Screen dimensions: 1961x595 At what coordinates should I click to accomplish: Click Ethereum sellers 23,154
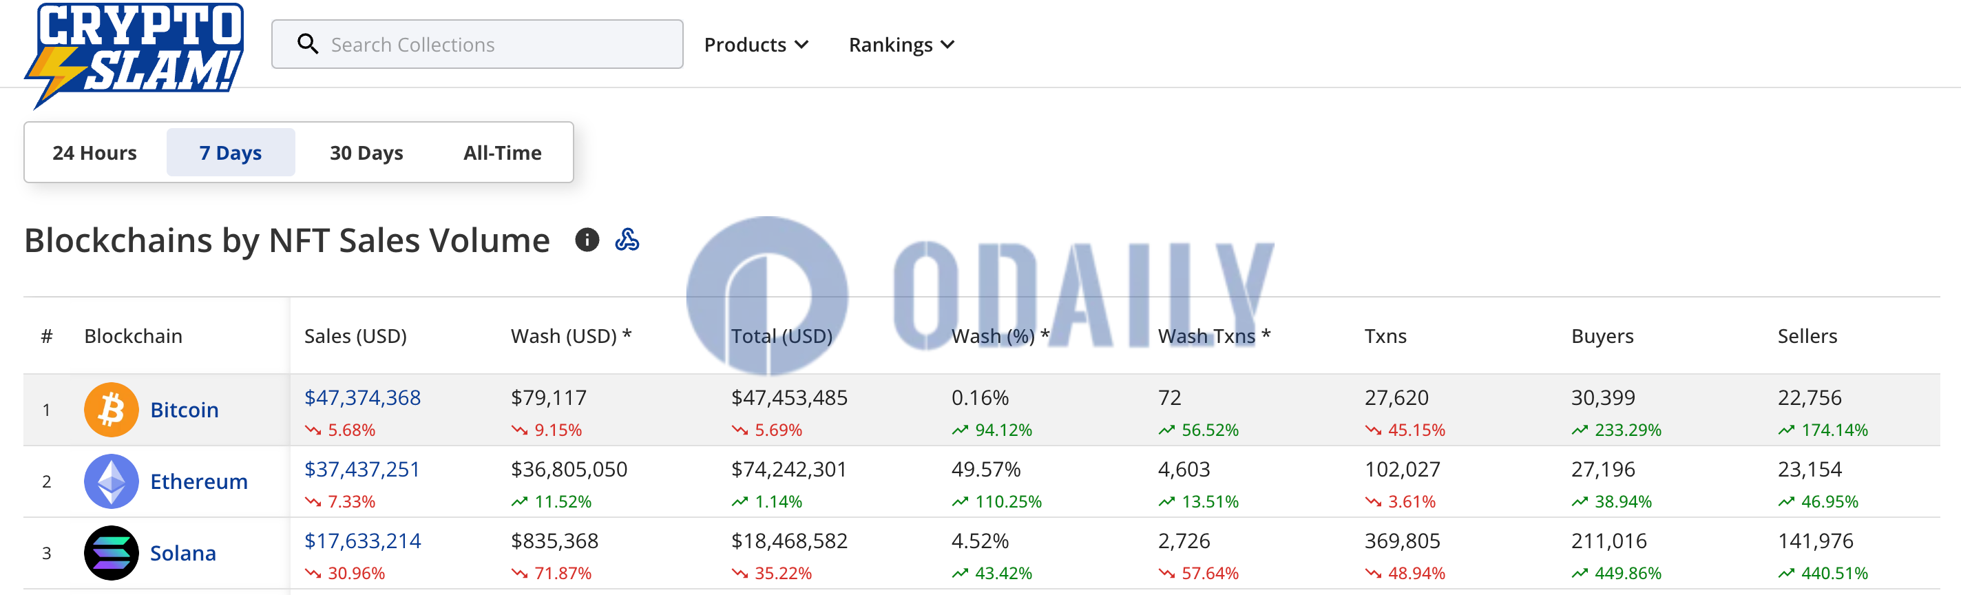1810,469
